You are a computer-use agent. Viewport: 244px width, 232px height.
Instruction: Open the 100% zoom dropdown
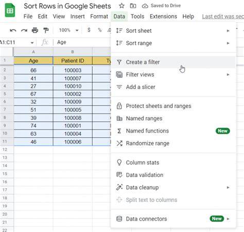(x=68, y=30)
